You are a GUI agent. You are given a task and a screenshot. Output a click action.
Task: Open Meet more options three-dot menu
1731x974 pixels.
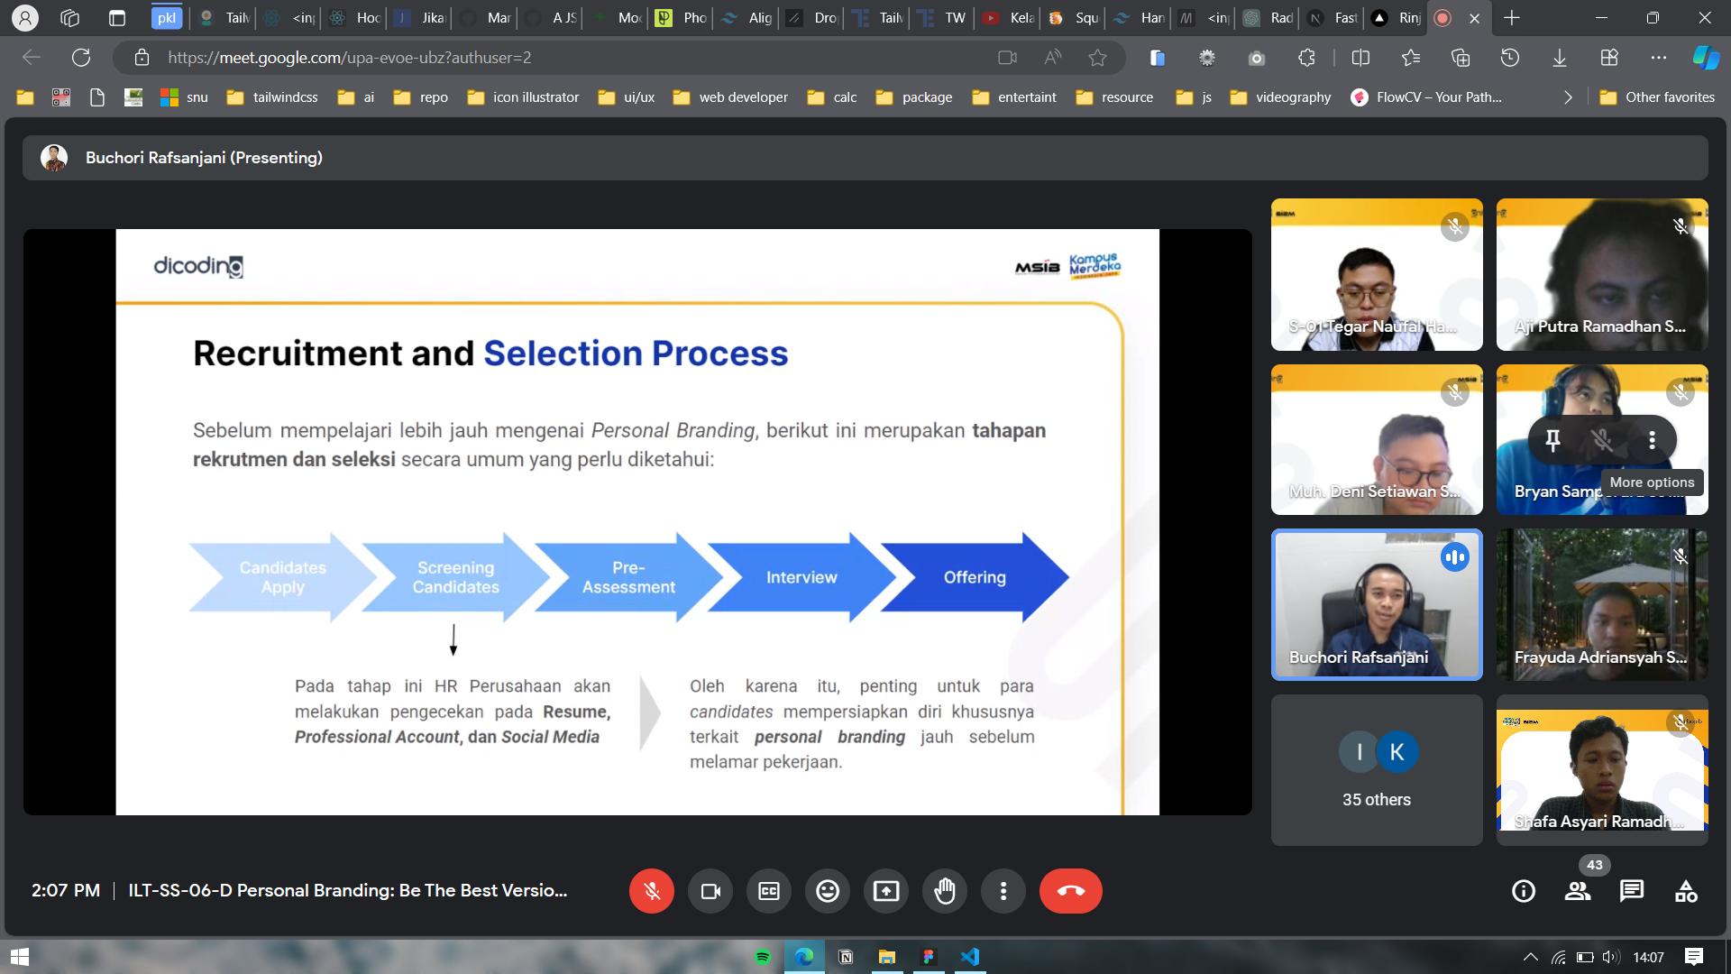tap(1003, 891)
